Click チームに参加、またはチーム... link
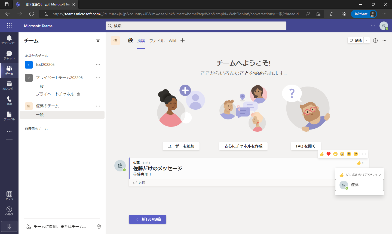Viewport: 392px width, 234px height. [x=56, y=227]
